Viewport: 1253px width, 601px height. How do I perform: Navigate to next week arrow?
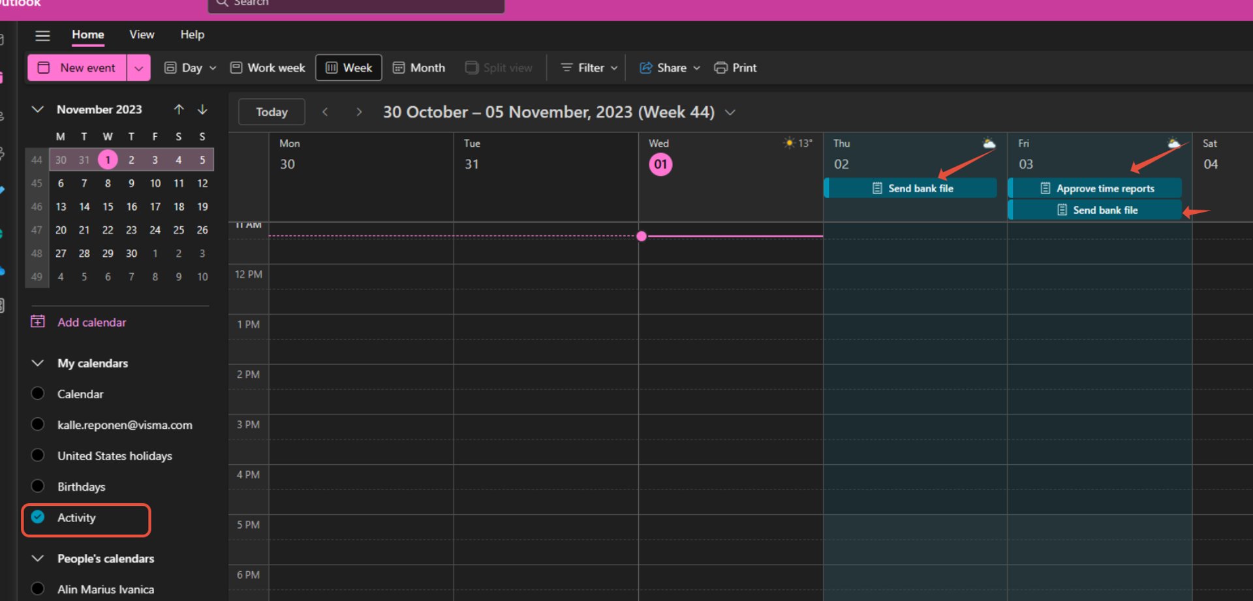click(x=358, y=112)
